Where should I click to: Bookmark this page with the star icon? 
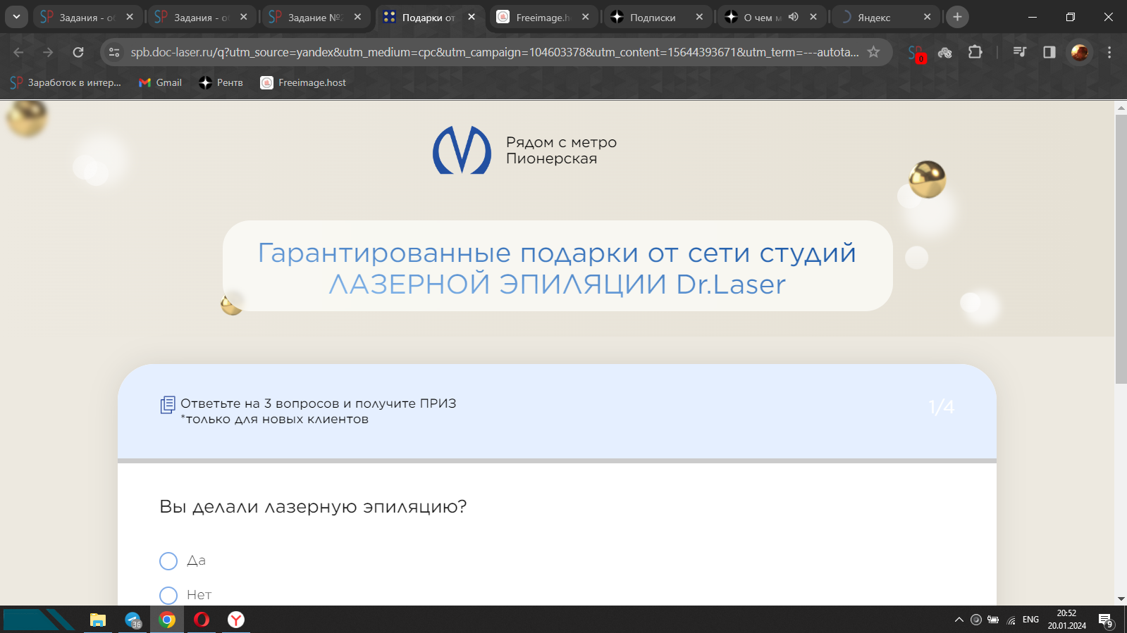click(x=873, y=52)
